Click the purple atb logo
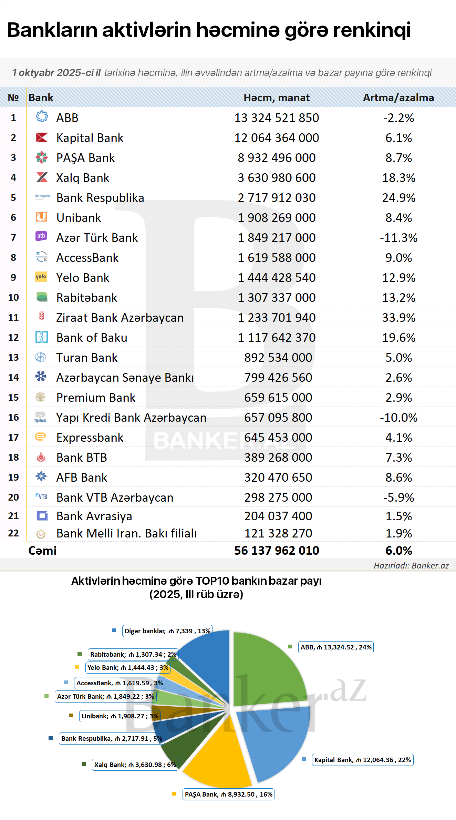This screenshot has height=820, width=456. click(x=41, y=236)
